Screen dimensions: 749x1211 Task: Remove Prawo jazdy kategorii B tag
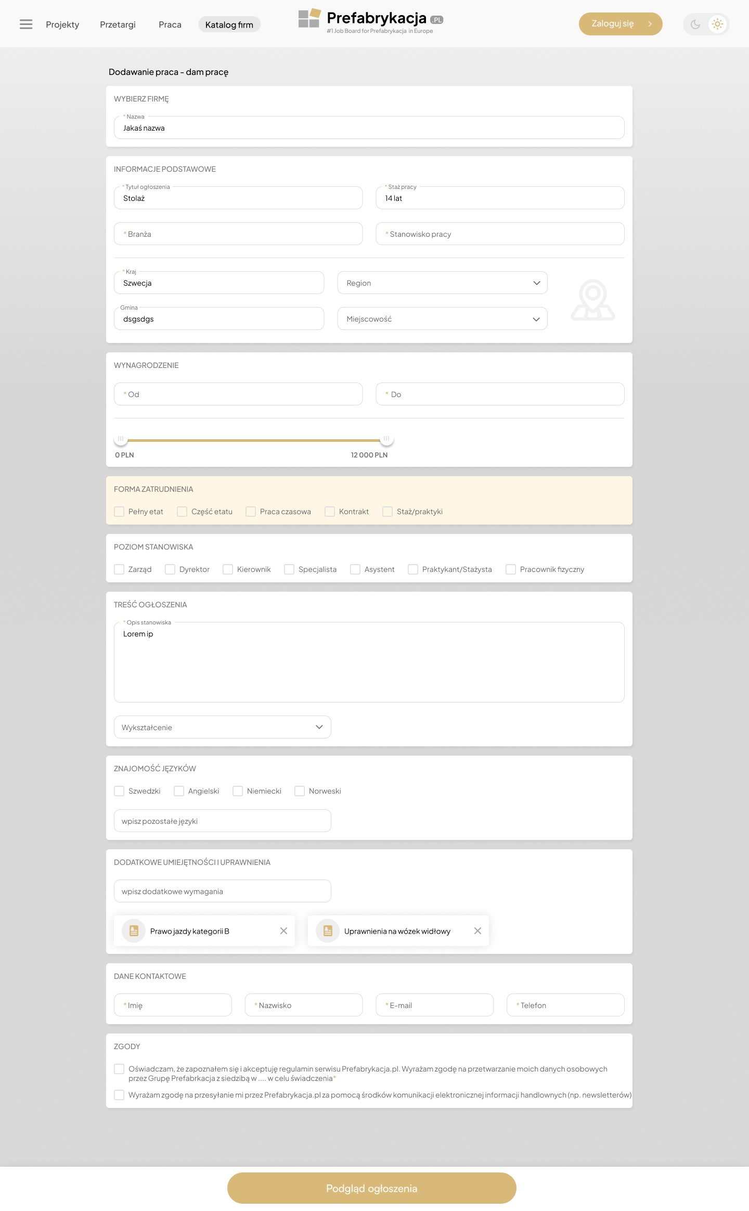[283, 930]
